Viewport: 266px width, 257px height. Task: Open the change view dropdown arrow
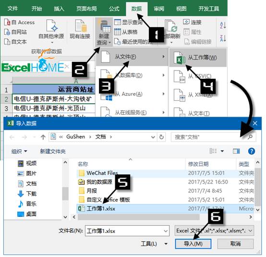(x=222, y=151)
